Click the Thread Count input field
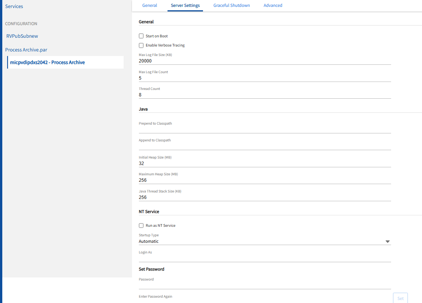Image resolution: width=422 pixels, height=303 pixels. point(264,95)
